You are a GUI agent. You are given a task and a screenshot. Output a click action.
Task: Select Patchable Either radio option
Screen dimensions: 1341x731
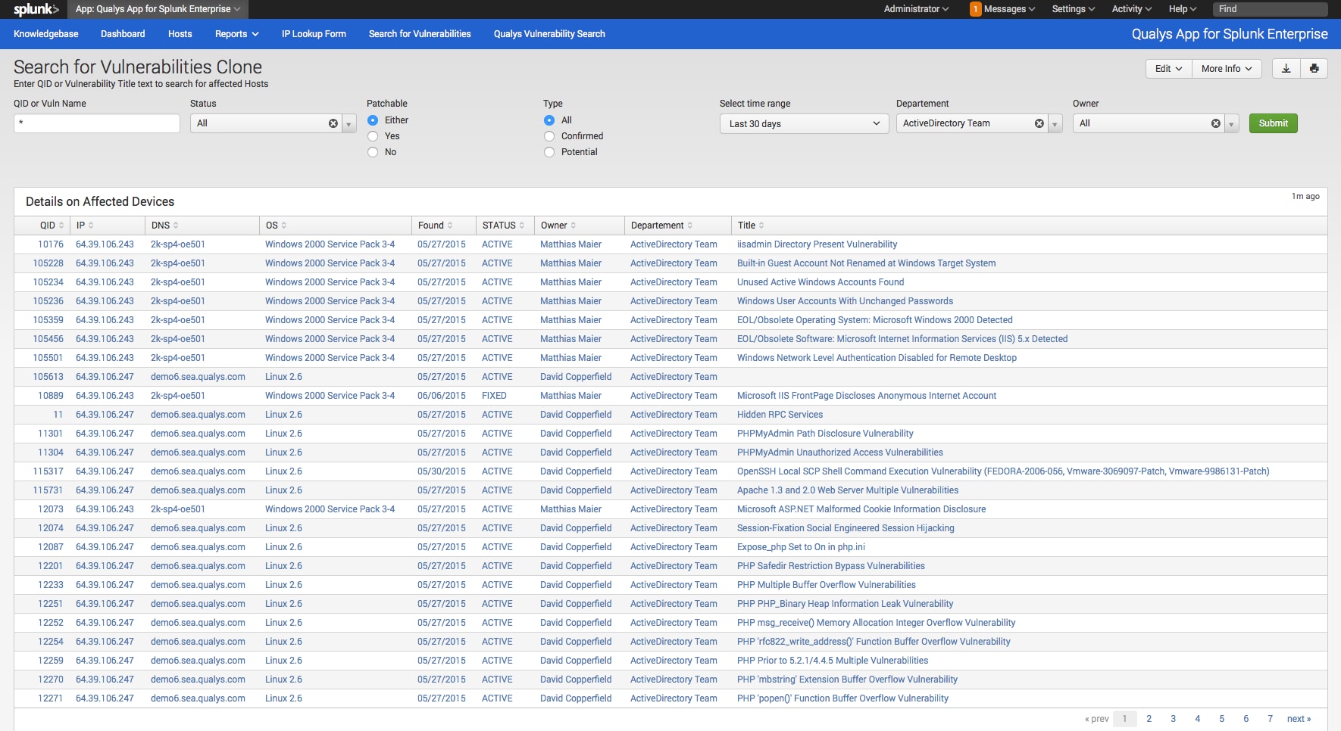coord(373,120)
